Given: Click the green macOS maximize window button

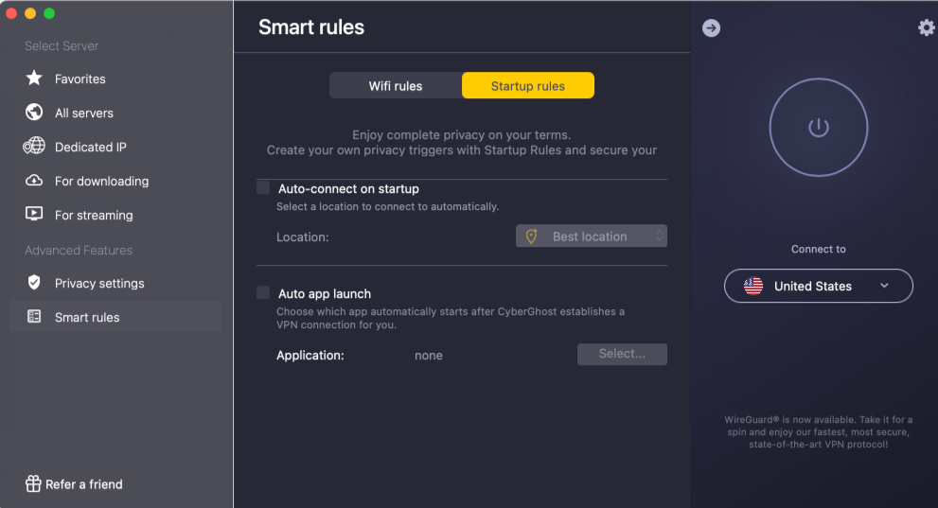Looking at the screenshot, I should pos(49,13).
